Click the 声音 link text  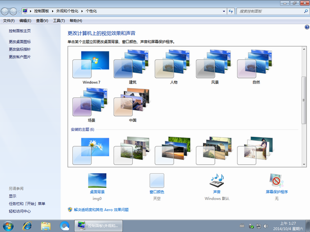pyautogui.click(x=217, y=192)
